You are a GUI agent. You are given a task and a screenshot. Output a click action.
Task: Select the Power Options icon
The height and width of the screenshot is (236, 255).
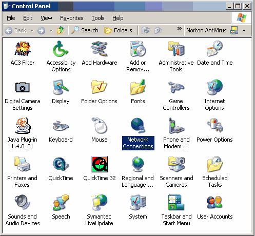click(215, 126)
